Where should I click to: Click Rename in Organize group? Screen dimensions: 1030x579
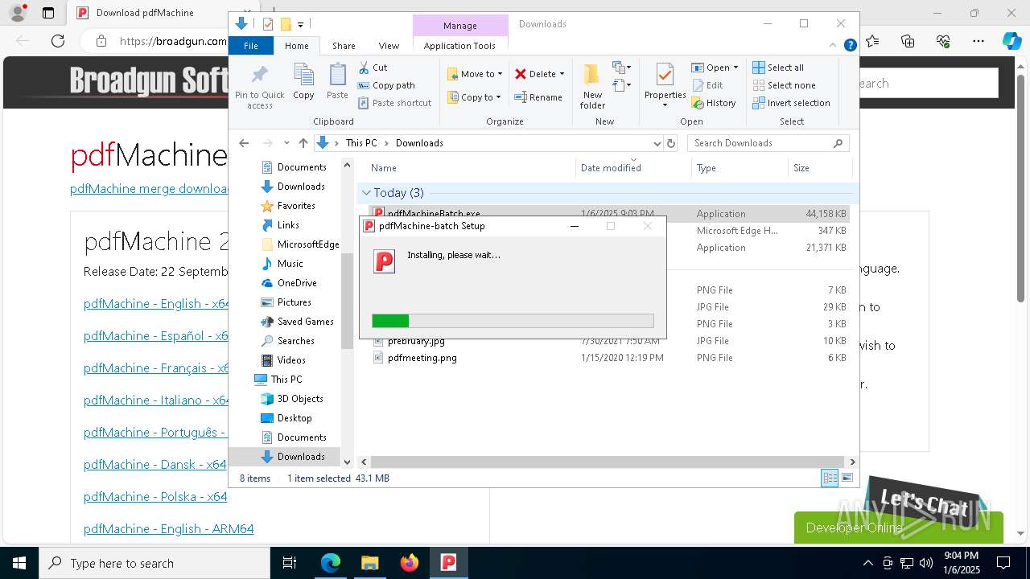click(538, 97)
